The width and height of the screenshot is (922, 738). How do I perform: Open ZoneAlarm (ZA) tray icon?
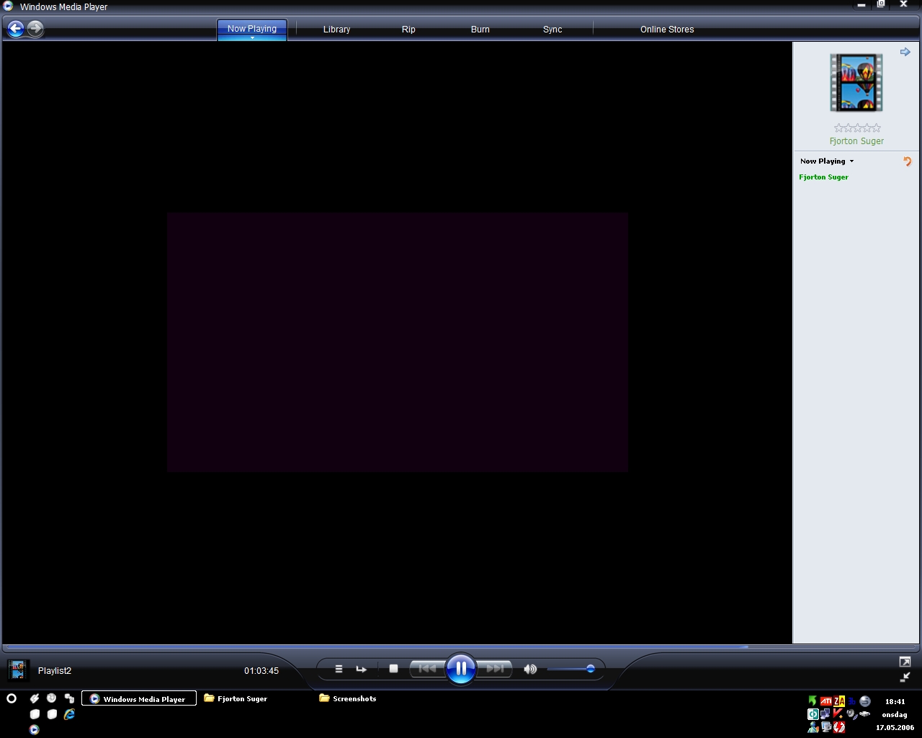pos(839,701)
